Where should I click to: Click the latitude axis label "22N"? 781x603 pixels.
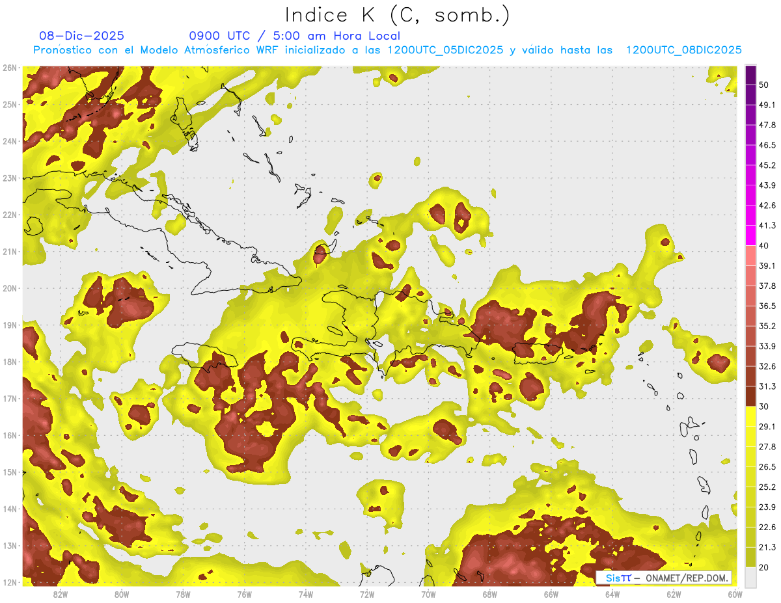point(10,215)
